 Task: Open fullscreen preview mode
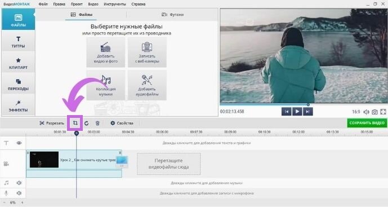(x=383, y=112)
